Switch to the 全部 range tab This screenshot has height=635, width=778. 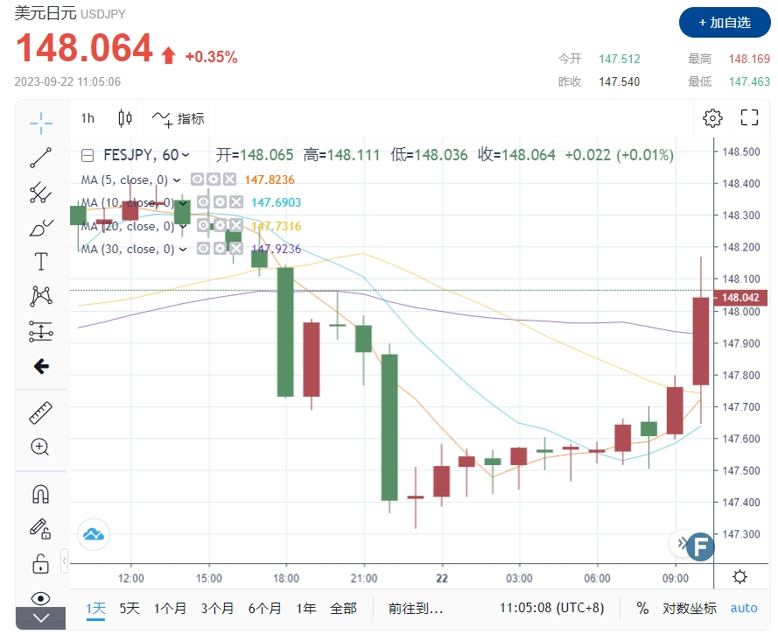pyautogui.click(x=344, y=607)
